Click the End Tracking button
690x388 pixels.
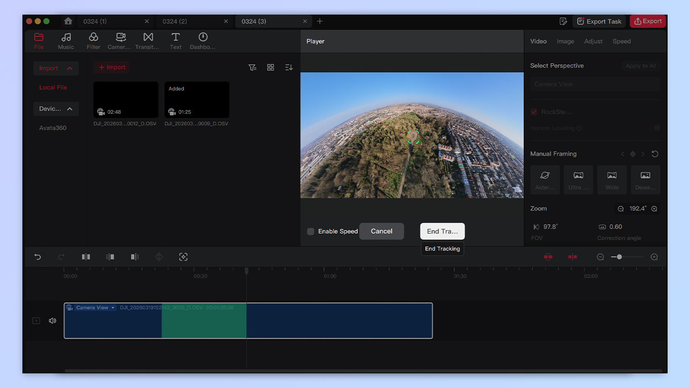pyautogui.click(x=442, y=231)
